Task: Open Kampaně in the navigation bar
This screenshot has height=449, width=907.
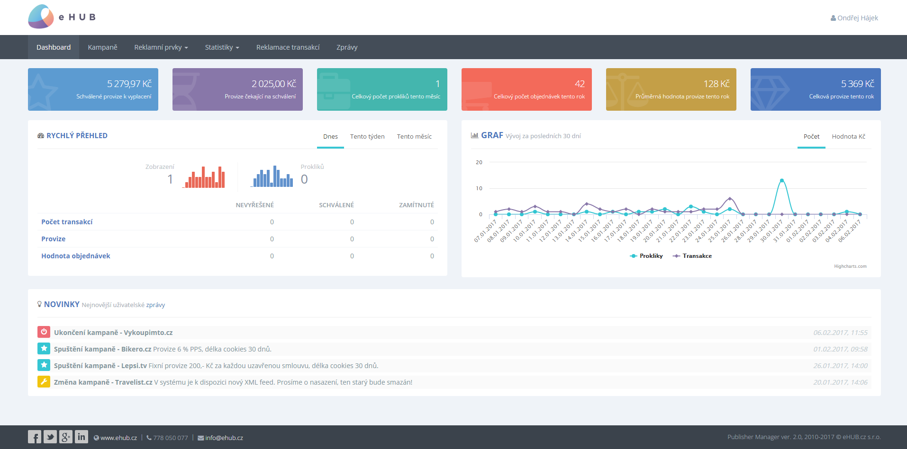Action: tap(102, 47)
